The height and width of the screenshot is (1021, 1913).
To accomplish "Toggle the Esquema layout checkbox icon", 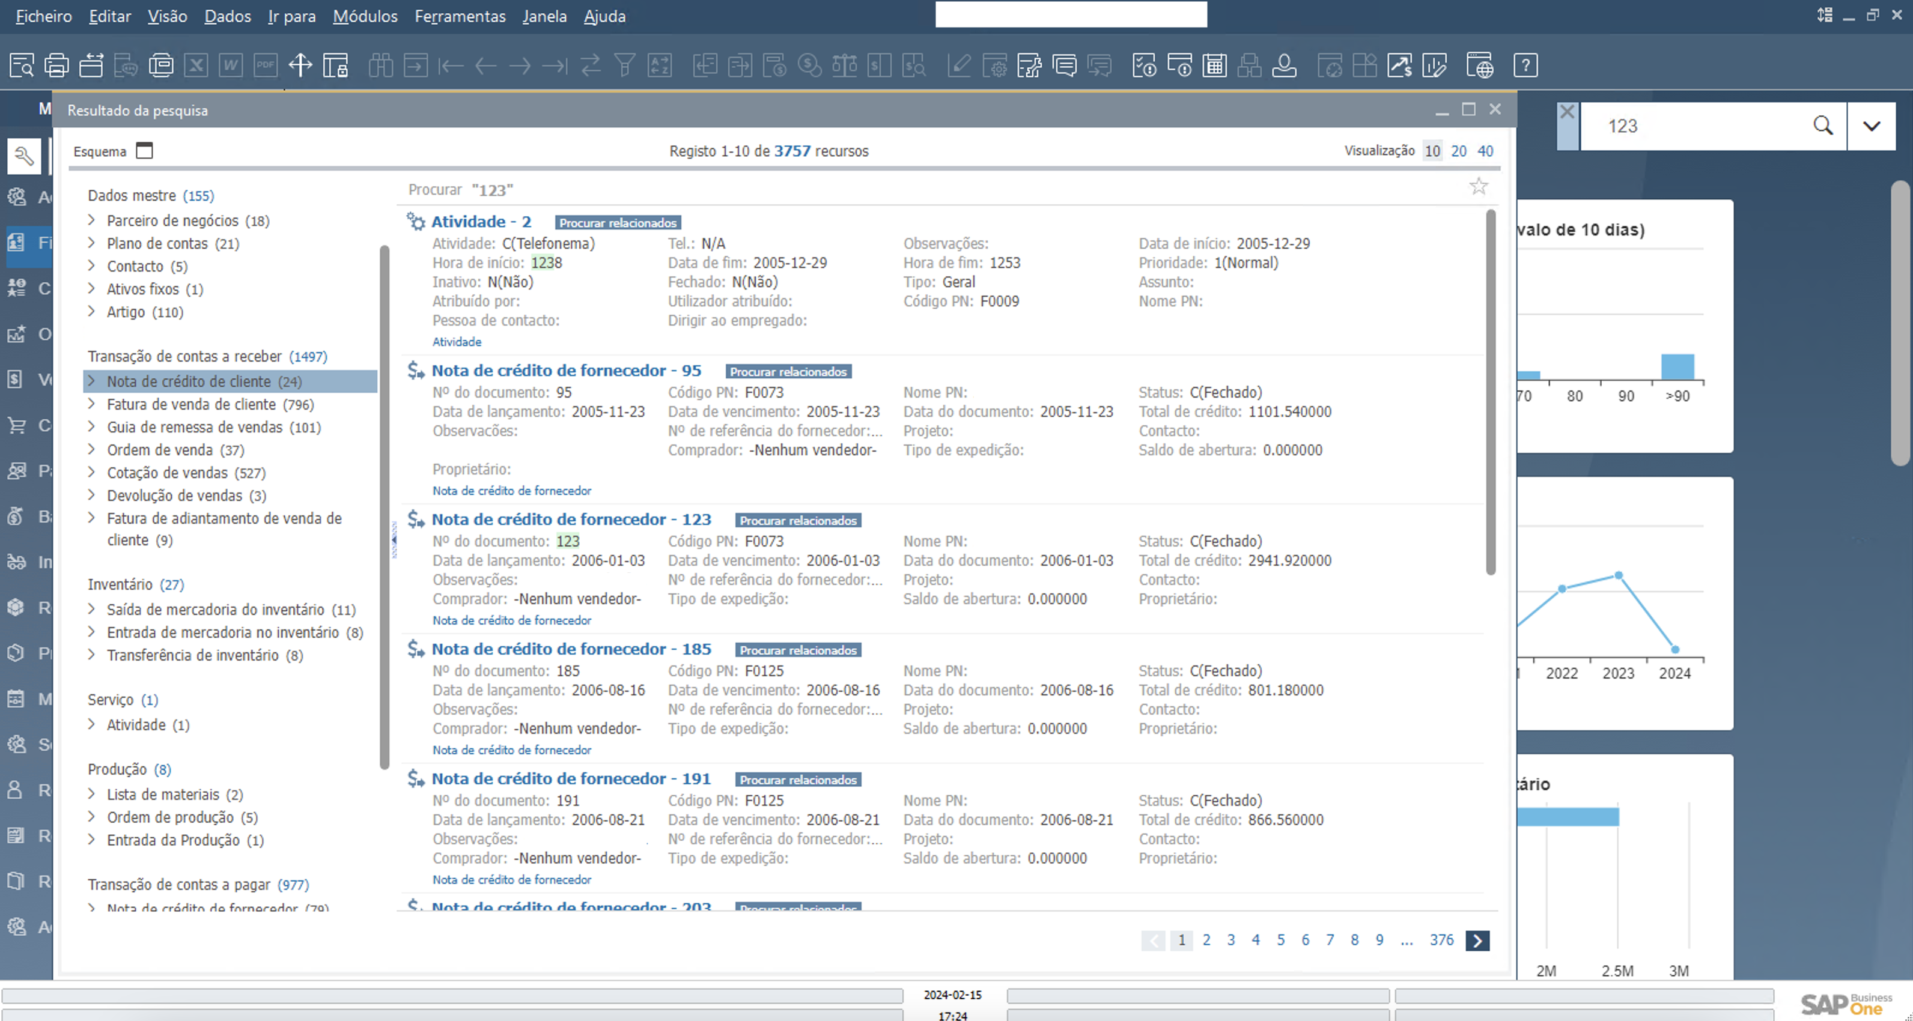I will tap(145, 151).
